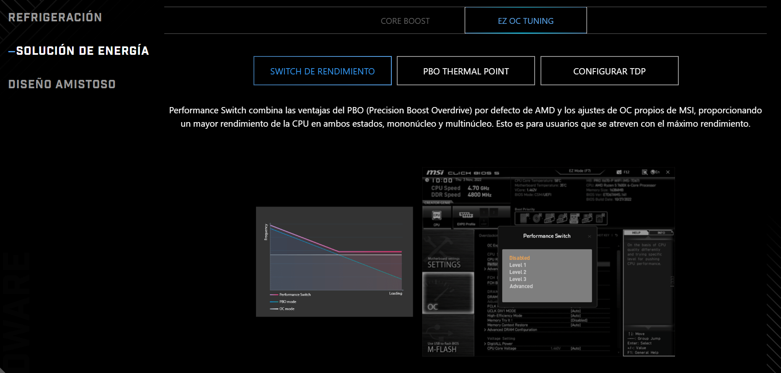
Task: Choose Level 2 in Performance Switch
Action: pyautogui.click(x=518, y=272)
